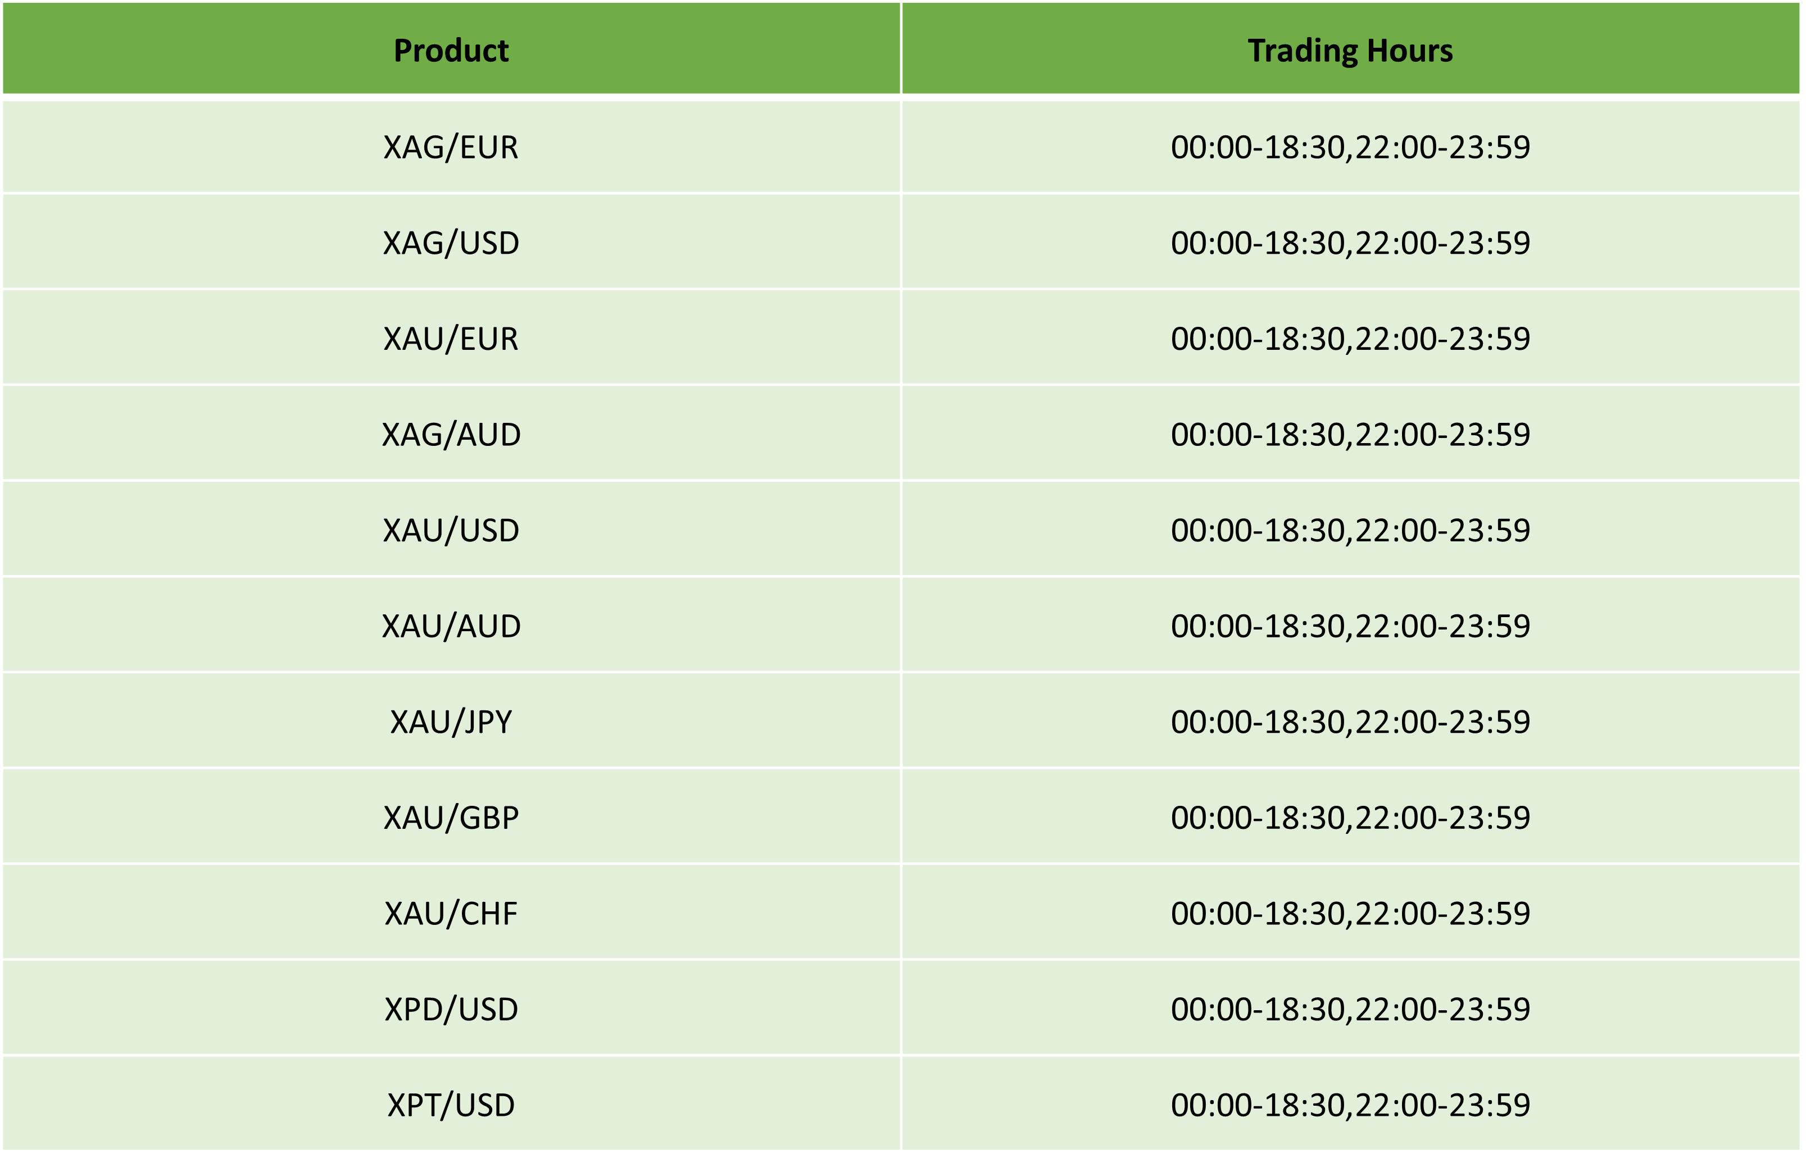Viewport: 1806px width, 1154px height.
Task: Click trading hours for XPT/USD row
Action: [1350, 1105]
